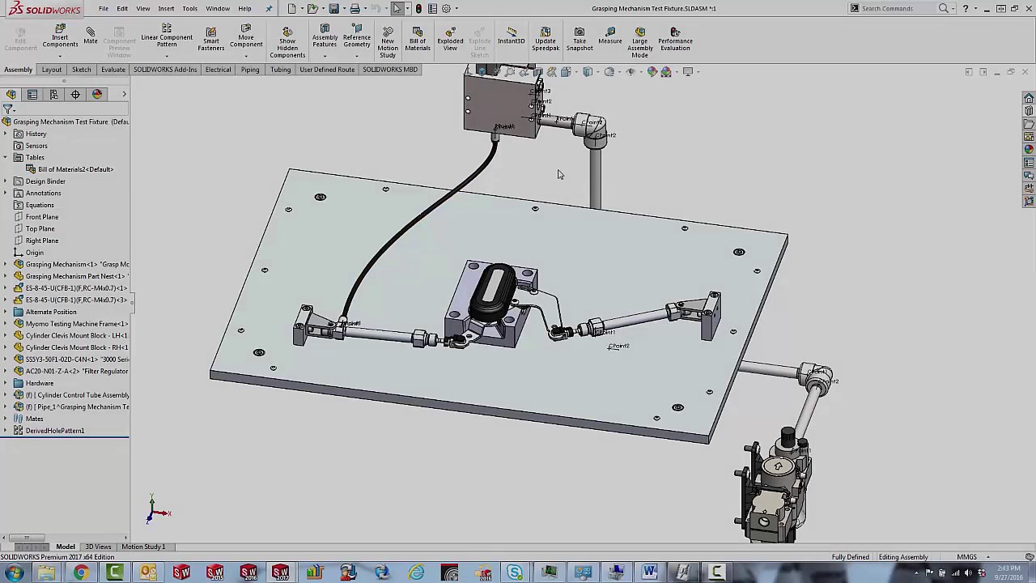Image resolution: width=1036 pixels, height=583 pixels.
Task: Open the File menu
Action: click(104, 8)
